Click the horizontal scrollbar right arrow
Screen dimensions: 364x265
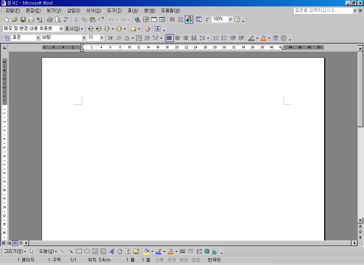[x=354, y=243]
